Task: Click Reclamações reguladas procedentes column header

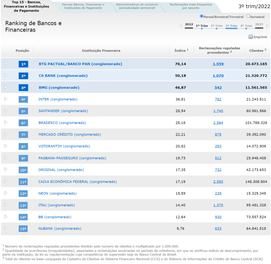Action: click(219, 50)
